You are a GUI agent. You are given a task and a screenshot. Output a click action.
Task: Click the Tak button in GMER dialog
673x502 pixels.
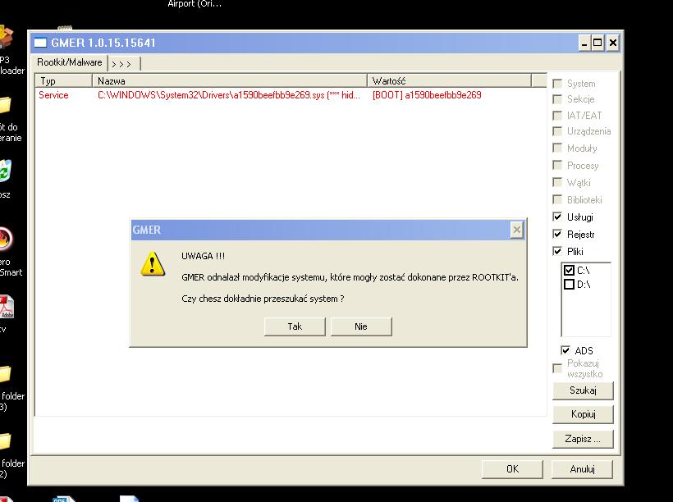tap(295, 326)
